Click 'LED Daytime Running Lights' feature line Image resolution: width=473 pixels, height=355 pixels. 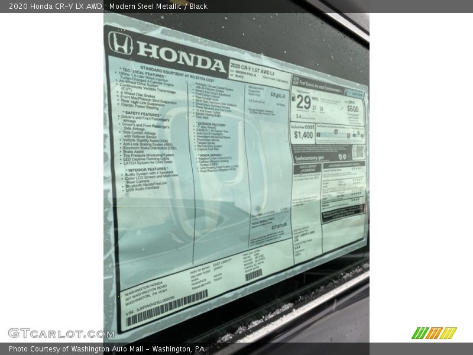pyautogui.click(x=146, y=159)
